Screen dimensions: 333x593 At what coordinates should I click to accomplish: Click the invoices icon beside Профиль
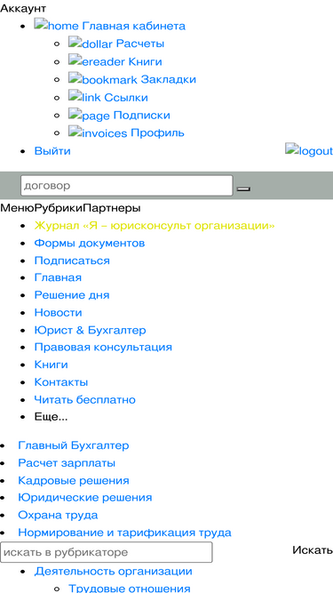tap(98, 132)
